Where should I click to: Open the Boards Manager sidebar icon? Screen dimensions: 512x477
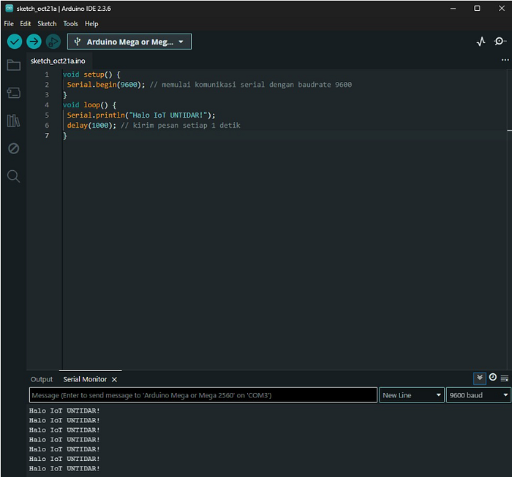14,93
